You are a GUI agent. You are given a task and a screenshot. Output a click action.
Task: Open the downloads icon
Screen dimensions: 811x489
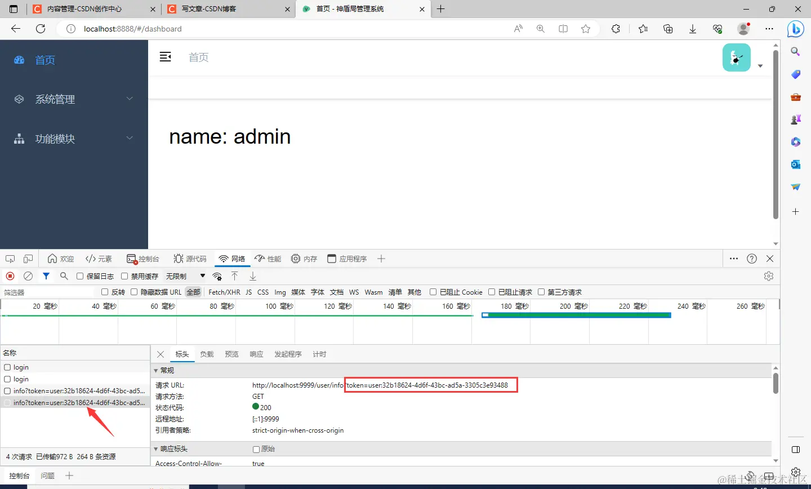click(x=693, y=29)
